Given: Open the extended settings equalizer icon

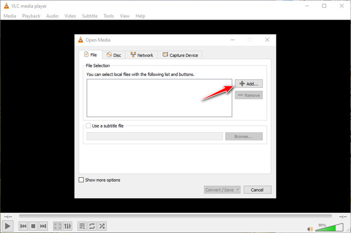Looking at the screenshot, I should pyautogui.click(x=68, y=226).
